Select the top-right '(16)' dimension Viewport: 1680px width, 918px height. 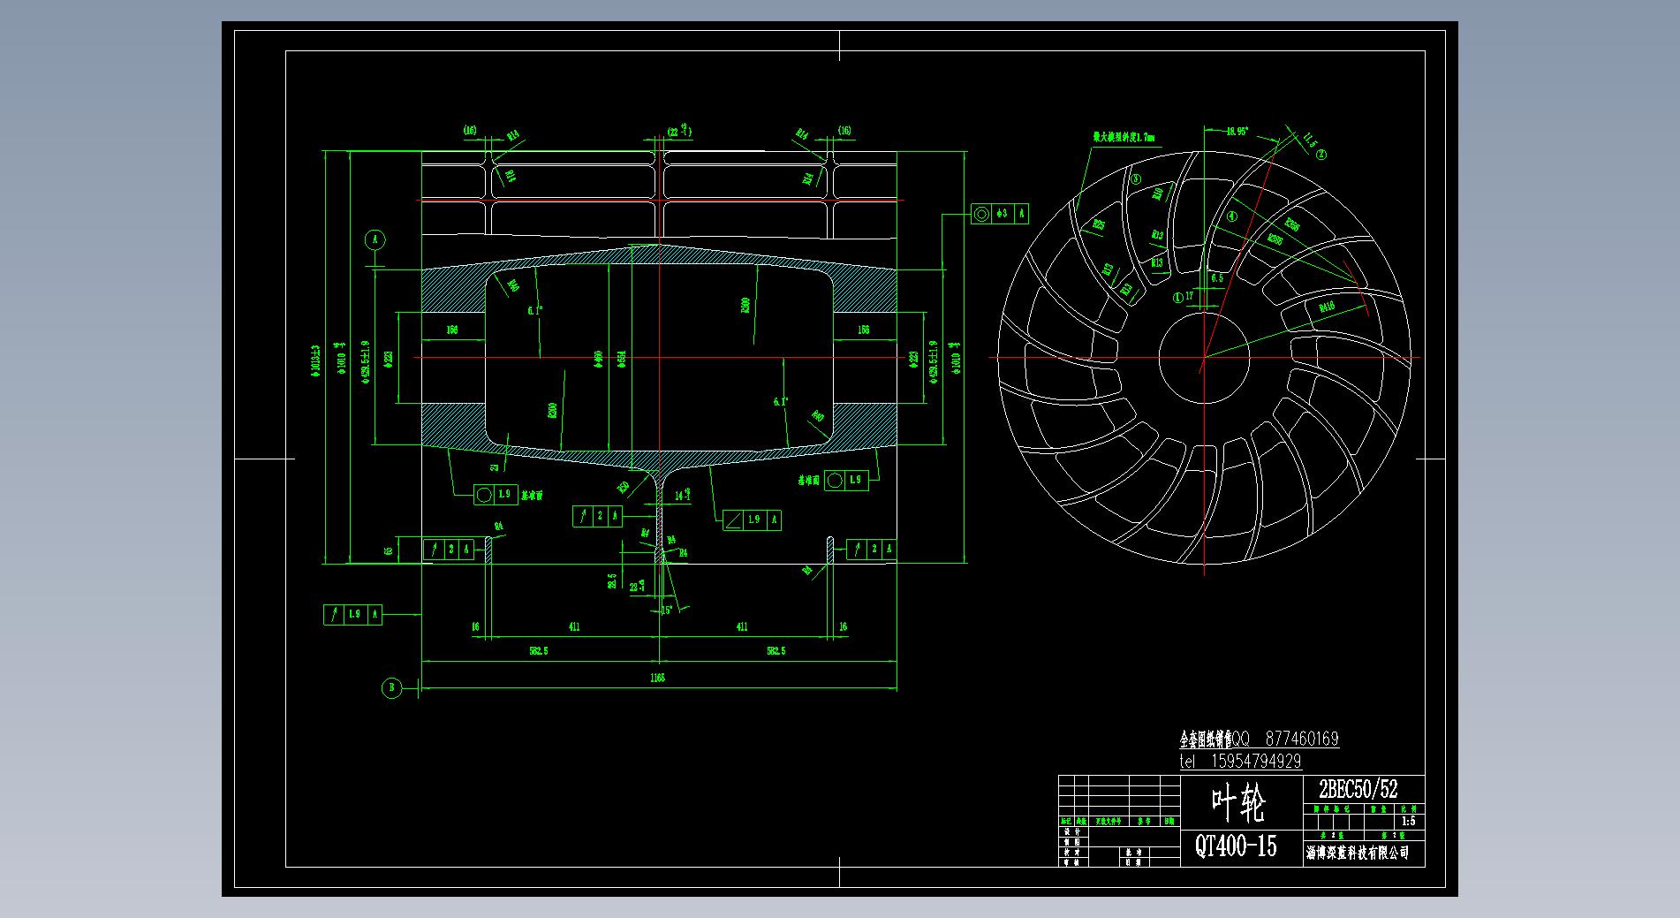point(844,131)
